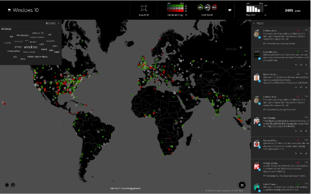The width and height of the screenshot is (311, 194).
Task: Click the reply arrow on the fifth post
Action: [x=296, y=131]
